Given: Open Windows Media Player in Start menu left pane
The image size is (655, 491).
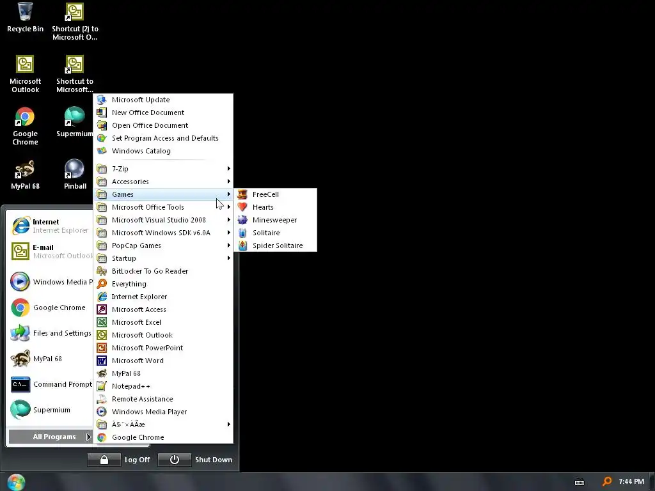Looking at the screenshot, I should (x=50, y=282).
